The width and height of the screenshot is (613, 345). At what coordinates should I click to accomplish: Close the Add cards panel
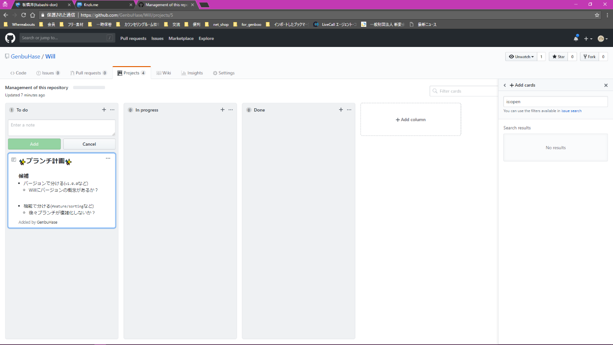pos(606,85)
